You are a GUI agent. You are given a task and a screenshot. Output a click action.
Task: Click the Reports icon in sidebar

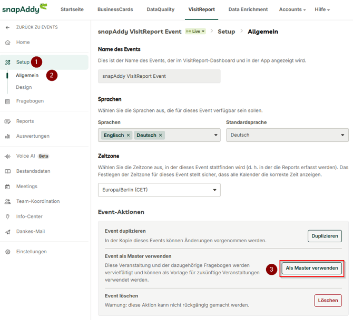(7, 121)
